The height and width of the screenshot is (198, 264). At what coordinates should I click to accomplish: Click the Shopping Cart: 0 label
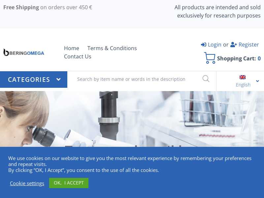[239, 58]
